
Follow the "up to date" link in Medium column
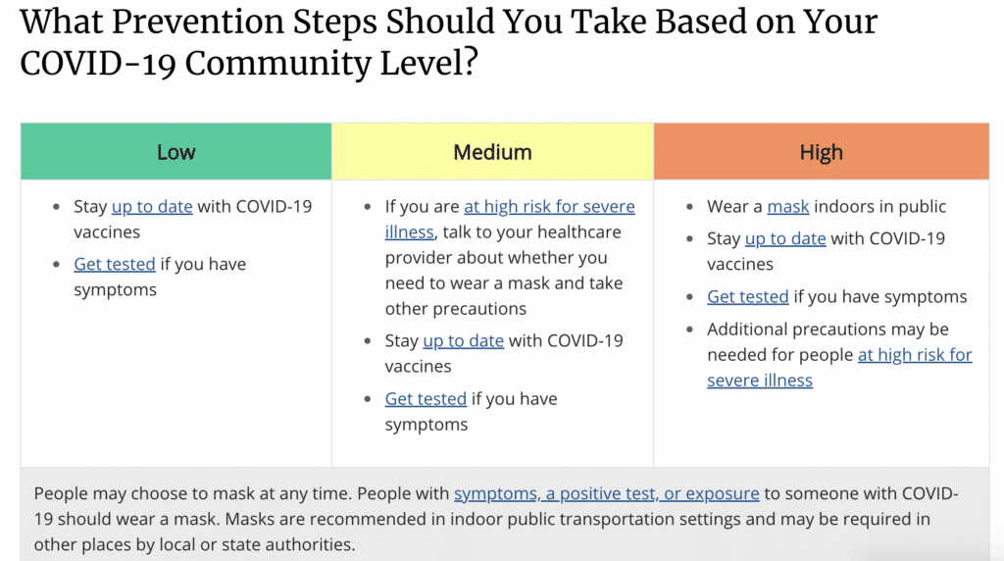coord(463,341)
